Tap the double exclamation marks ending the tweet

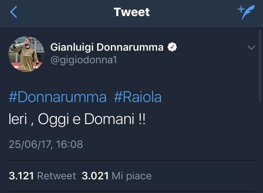[x=141, y=120]
